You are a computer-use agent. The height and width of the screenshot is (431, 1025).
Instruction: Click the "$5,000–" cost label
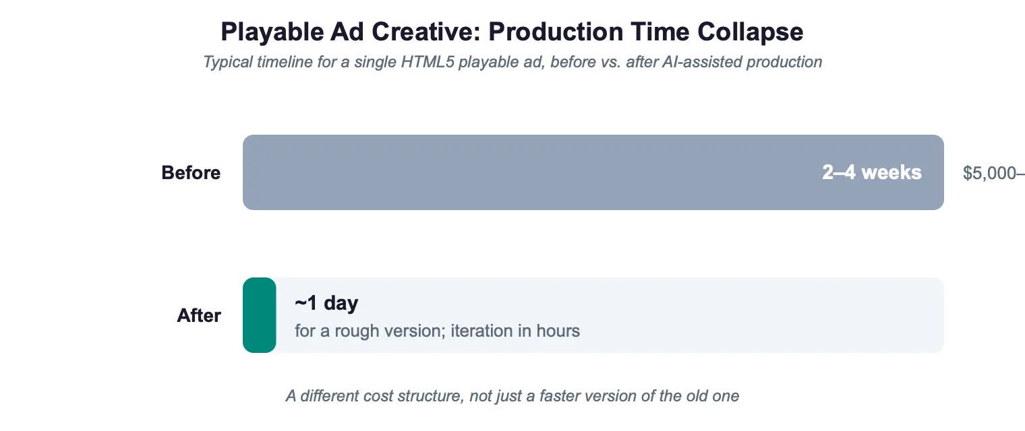994,173
